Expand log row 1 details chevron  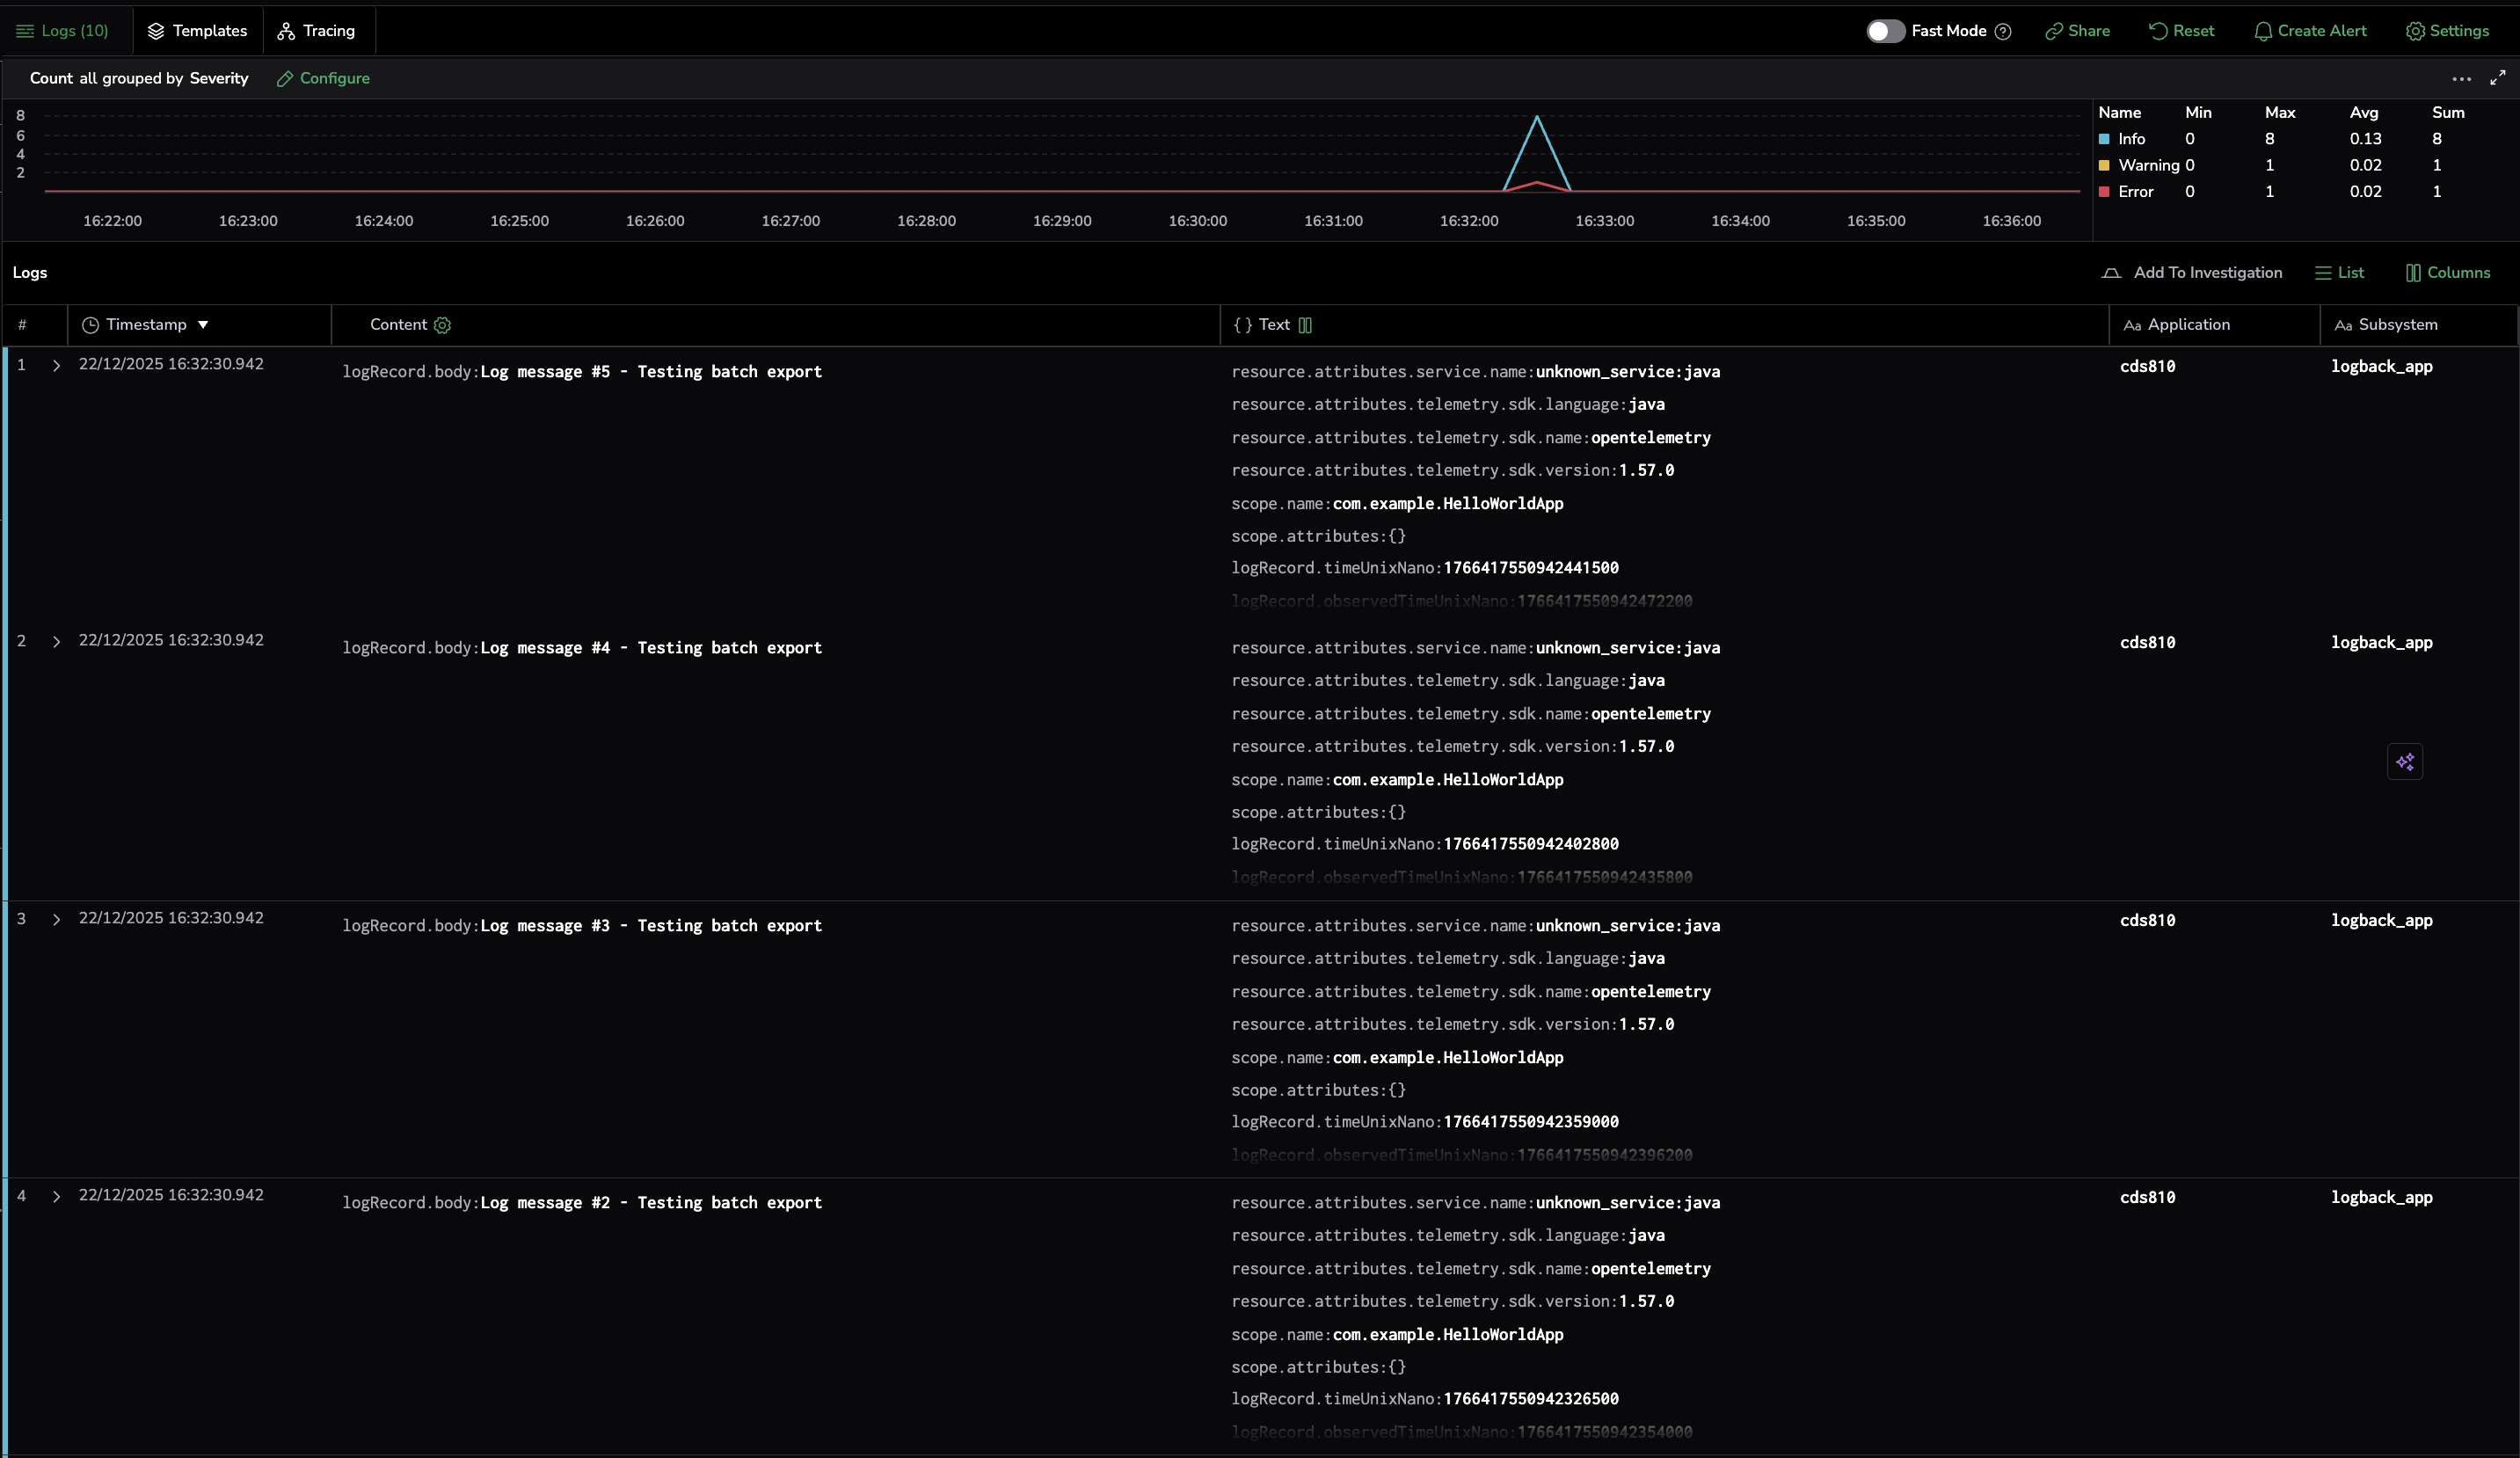[56, 366]
